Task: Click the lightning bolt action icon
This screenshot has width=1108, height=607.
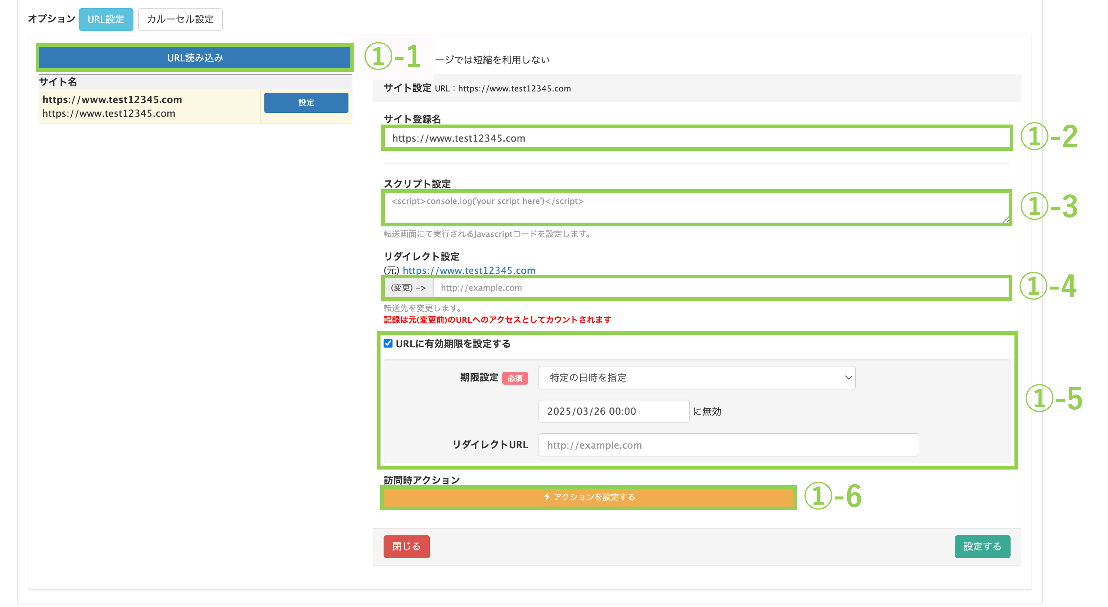Action: tap(547, 497)
